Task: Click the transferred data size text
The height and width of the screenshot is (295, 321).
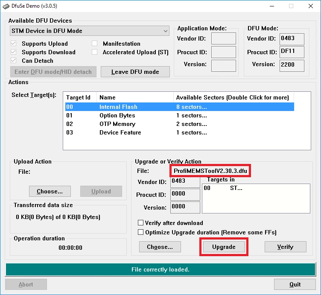Action: [x=58, y=217]
